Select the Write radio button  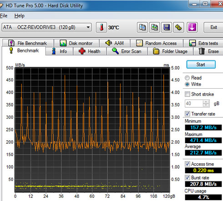point(187,84)
